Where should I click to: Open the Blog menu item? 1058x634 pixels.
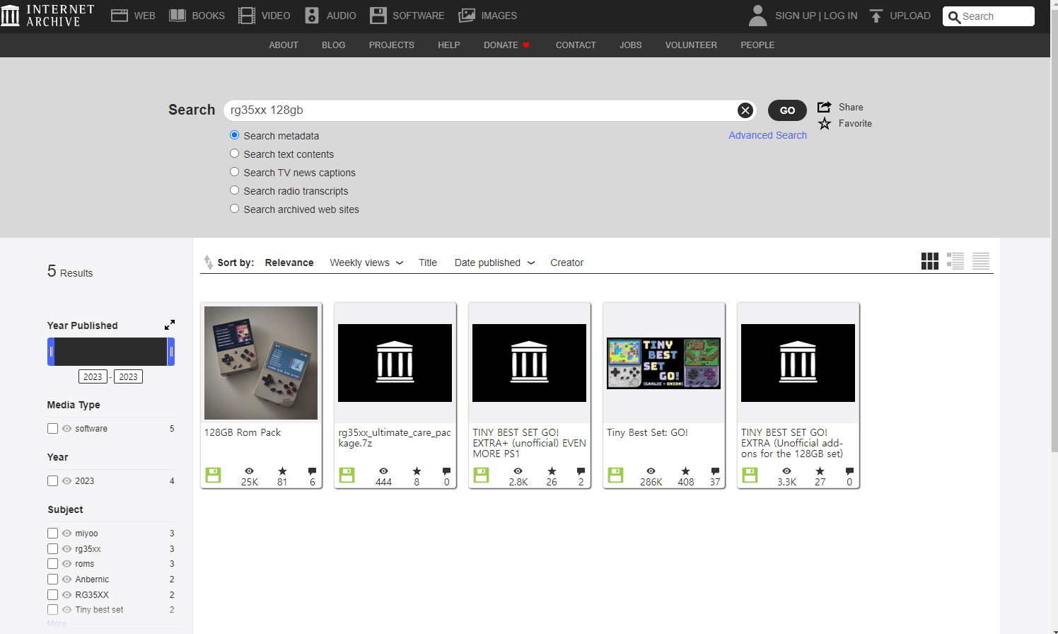coord(334,45)
